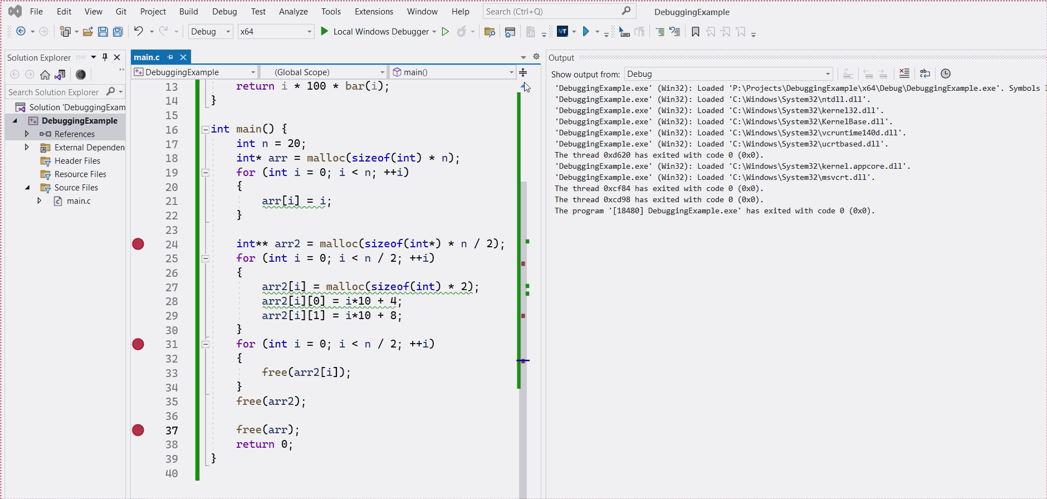This screenshot has height=499, width=1047.
Task: Click the bookmark icon in toolbar
Action: (x=695, y=32)
